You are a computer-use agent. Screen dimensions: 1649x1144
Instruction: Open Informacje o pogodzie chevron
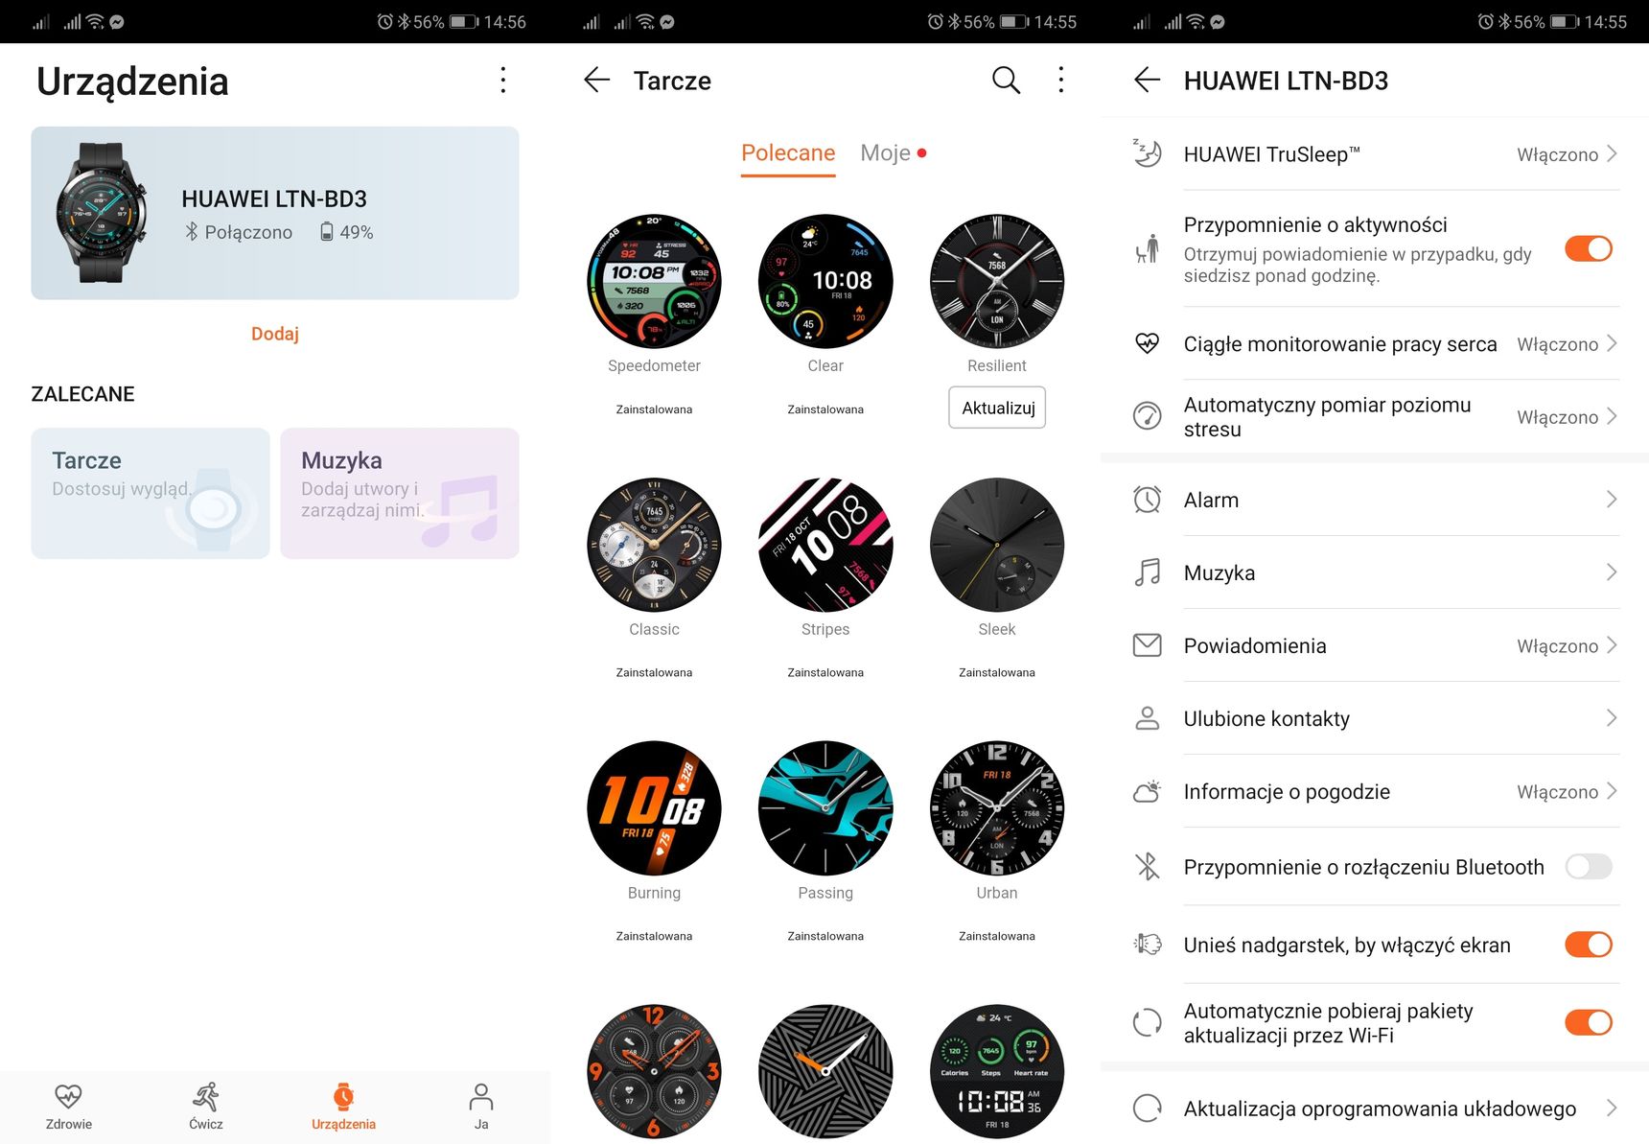pos(1611,791)
